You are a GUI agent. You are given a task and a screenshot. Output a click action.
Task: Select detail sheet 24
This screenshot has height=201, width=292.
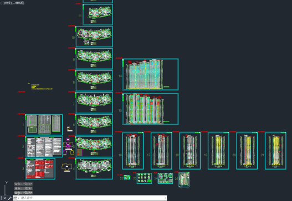pos(165,178)
